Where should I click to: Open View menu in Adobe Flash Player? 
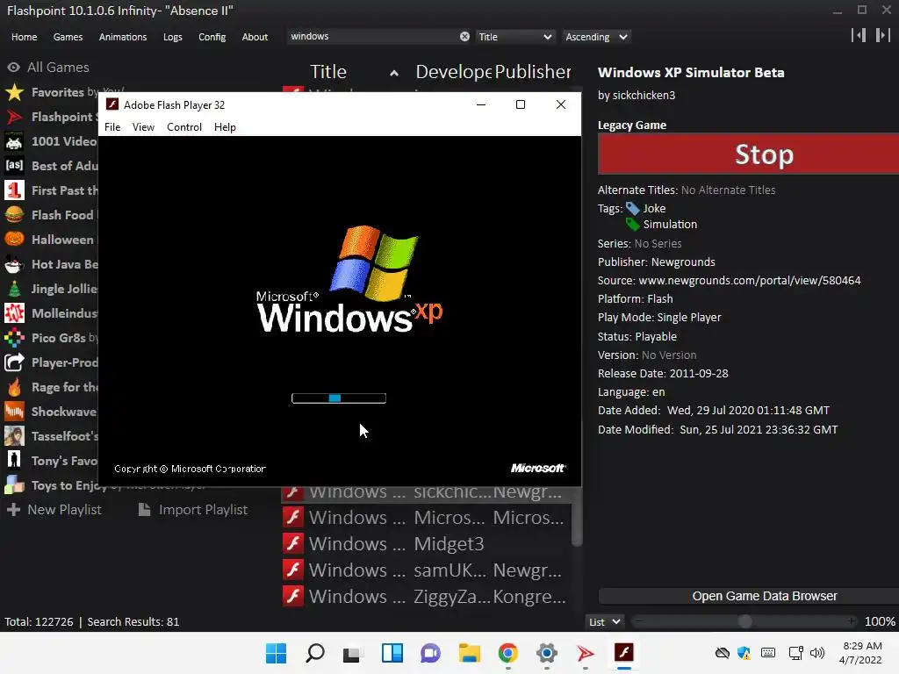[x=143, y=127]
